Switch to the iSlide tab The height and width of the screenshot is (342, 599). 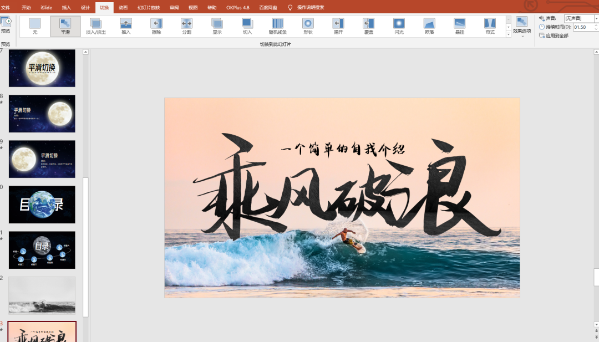[46, 8]
